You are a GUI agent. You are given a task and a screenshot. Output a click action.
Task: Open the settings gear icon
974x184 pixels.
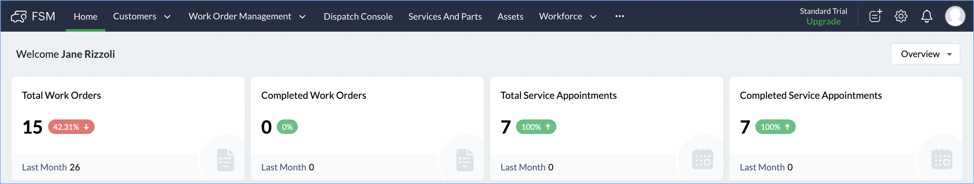(901, 16)
